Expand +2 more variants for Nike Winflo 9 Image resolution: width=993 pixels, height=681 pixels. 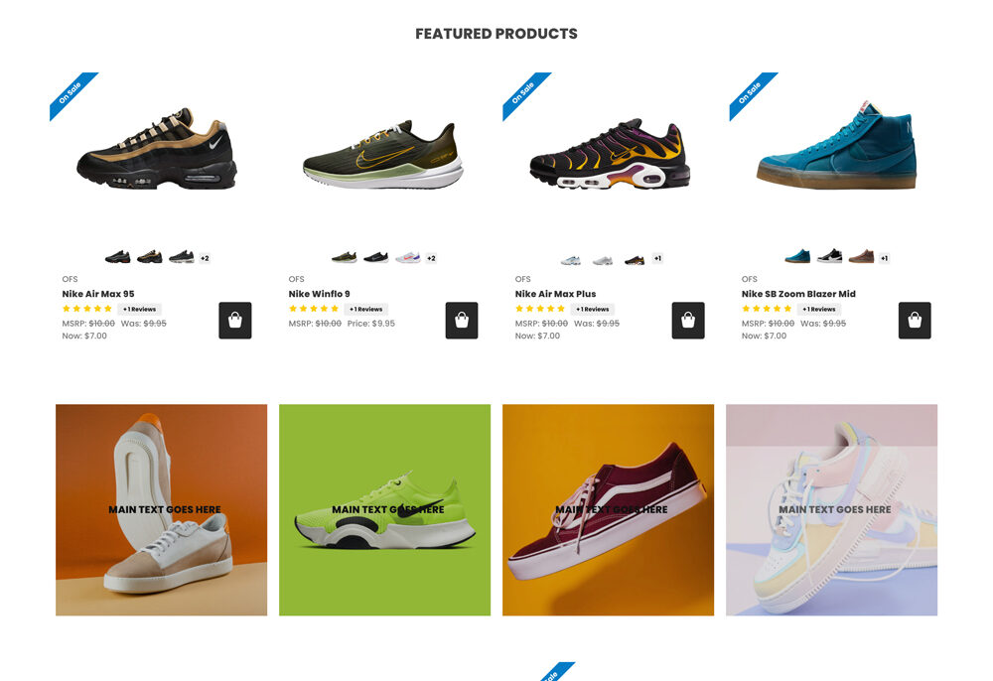point(431,258)
